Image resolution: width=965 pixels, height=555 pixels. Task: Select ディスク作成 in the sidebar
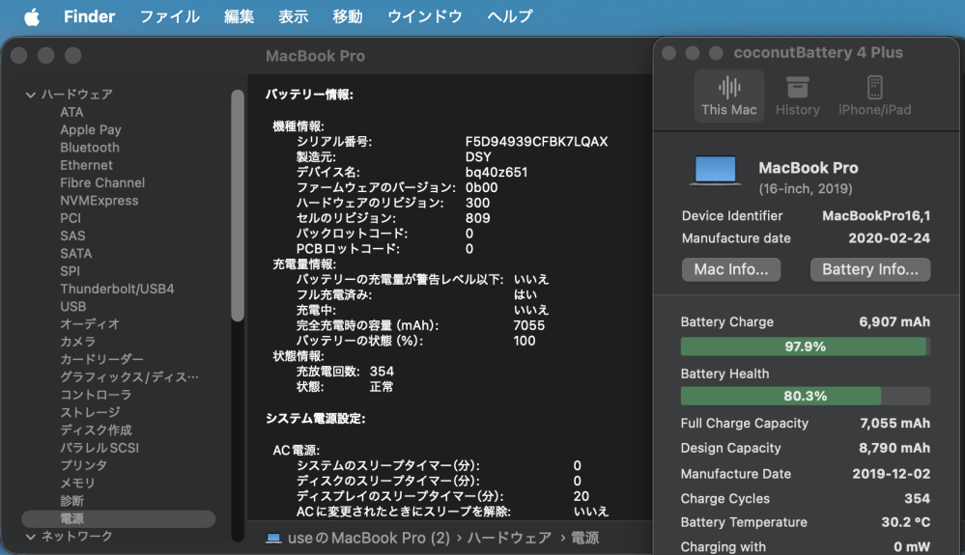click(96, 430)
